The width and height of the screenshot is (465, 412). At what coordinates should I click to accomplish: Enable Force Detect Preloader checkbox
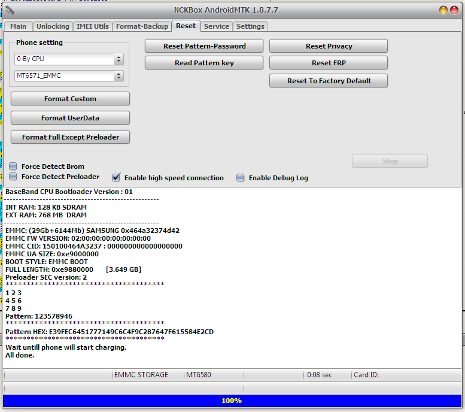point(13,177)
